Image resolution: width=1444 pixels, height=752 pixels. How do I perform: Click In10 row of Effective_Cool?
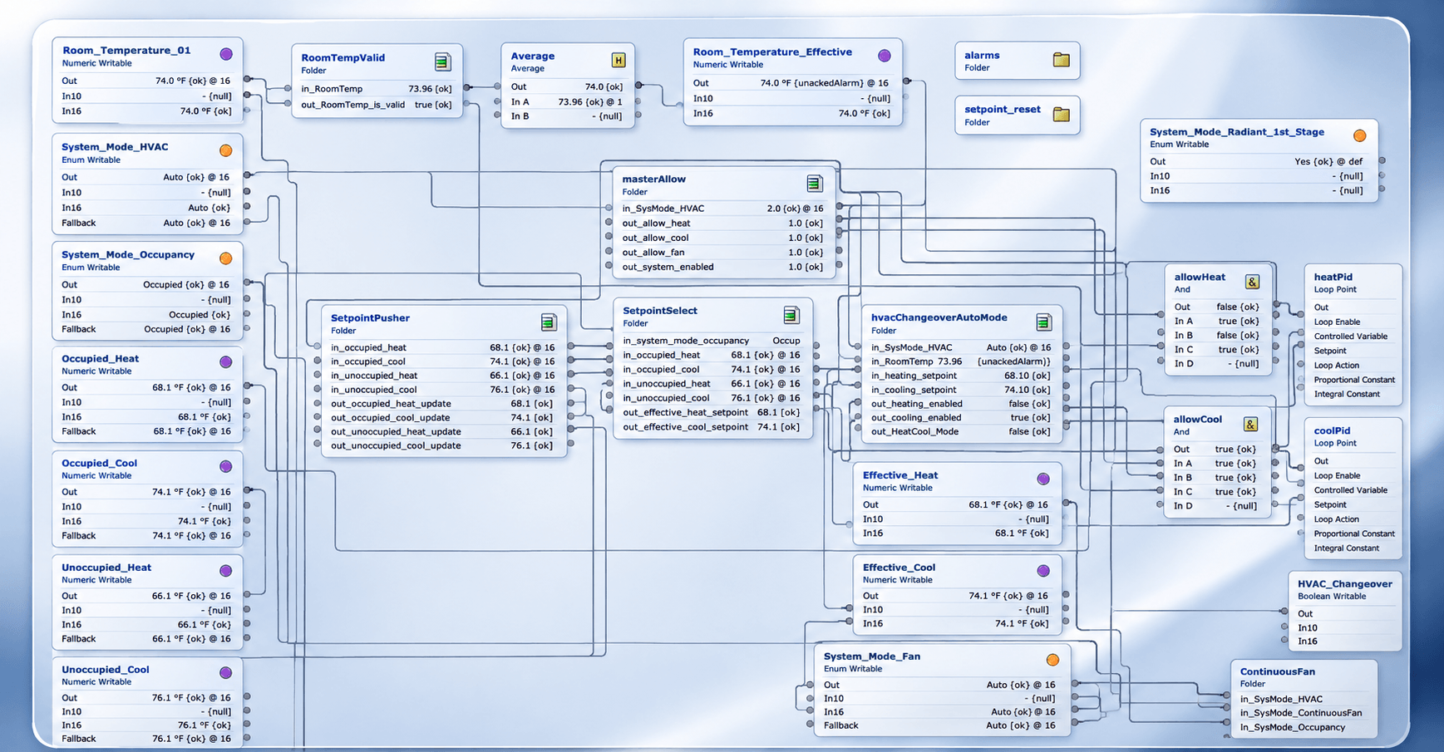[959, 610]
